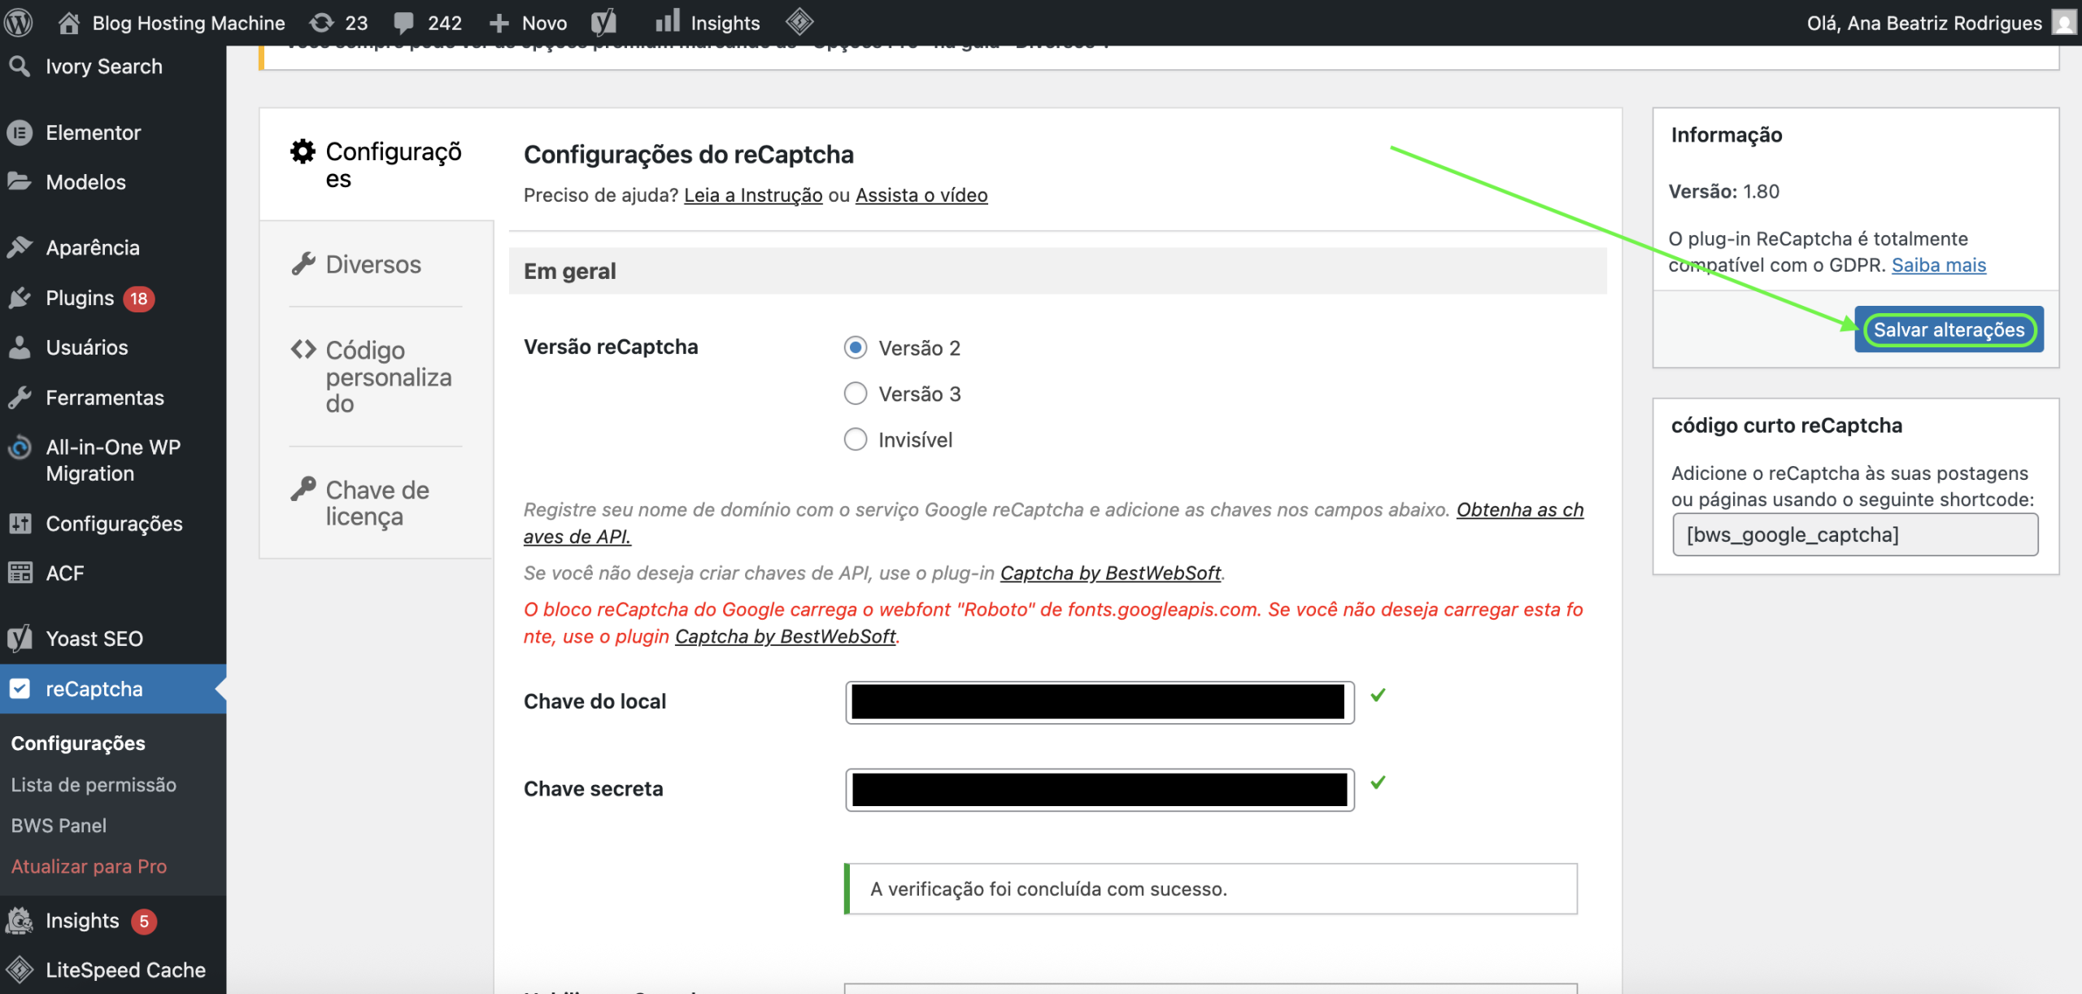Open the Leia a Instrução link
The height and width of the screenshot is (994, 2082).
753,195
